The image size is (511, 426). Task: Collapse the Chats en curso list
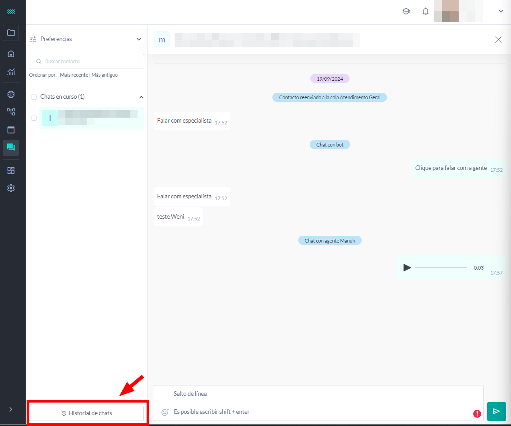click(x=141, y=96)
